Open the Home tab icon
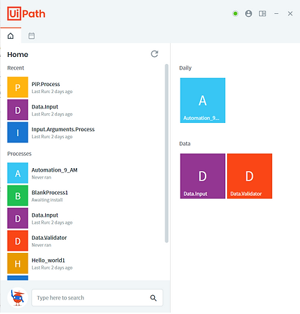300x314 pixels. [10, 36]
